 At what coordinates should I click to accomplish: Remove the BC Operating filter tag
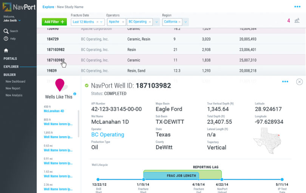(x=150, y=22)
